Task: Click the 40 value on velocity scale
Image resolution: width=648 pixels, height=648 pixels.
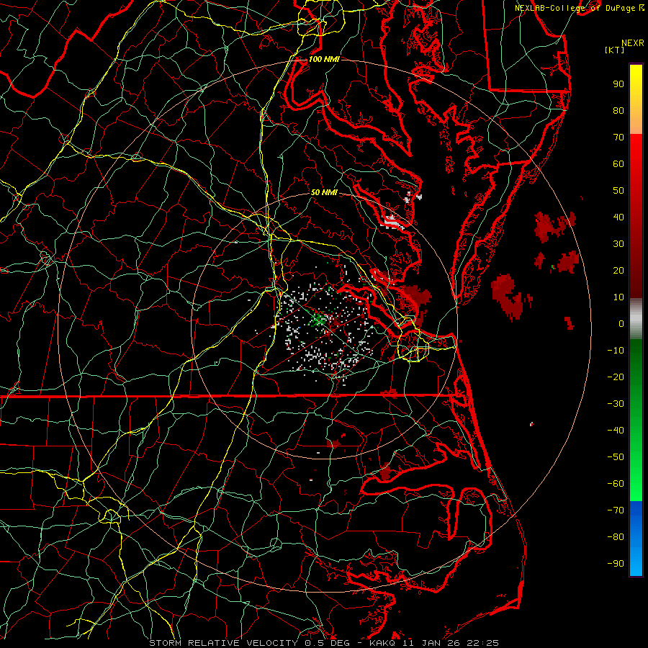Action: [x=618, y=217]
